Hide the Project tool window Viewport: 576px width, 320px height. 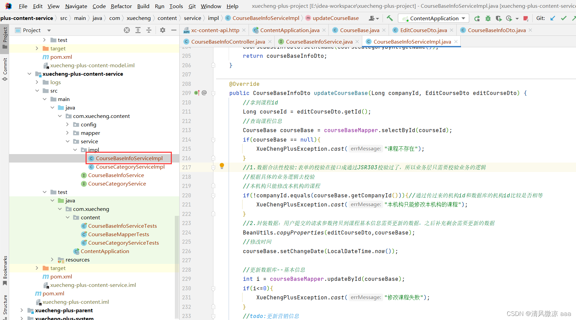coord(174,30)
